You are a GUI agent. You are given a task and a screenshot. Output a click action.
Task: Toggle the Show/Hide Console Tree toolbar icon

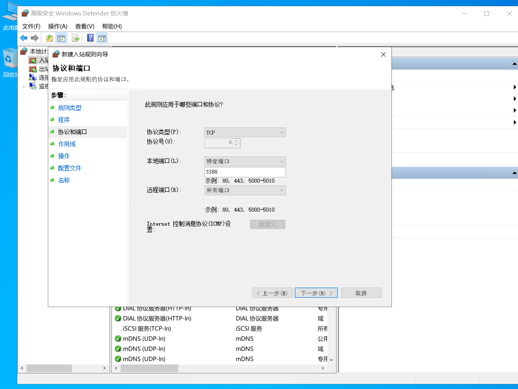(61, 38)
